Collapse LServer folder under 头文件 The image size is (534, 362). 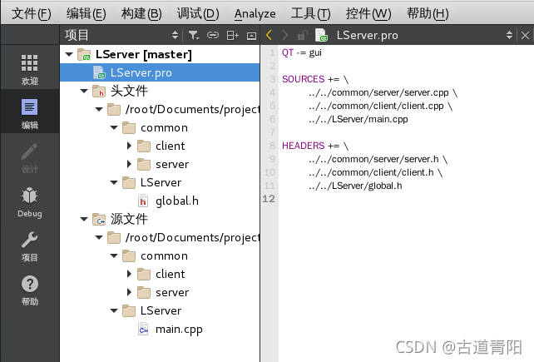pyautogui.click(x=114, y=183)
